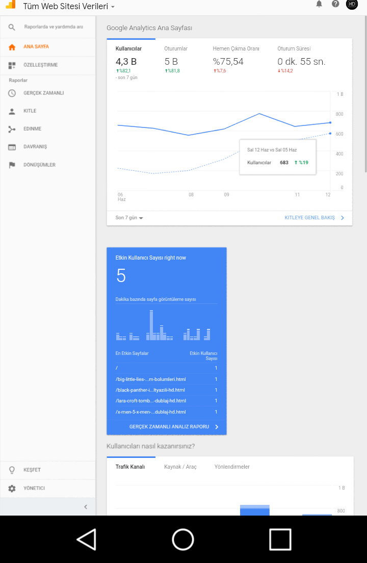367x563 pixels.
Task: Click the /black-panther page row
Action: pyautogui.click(x=166, y=390)
